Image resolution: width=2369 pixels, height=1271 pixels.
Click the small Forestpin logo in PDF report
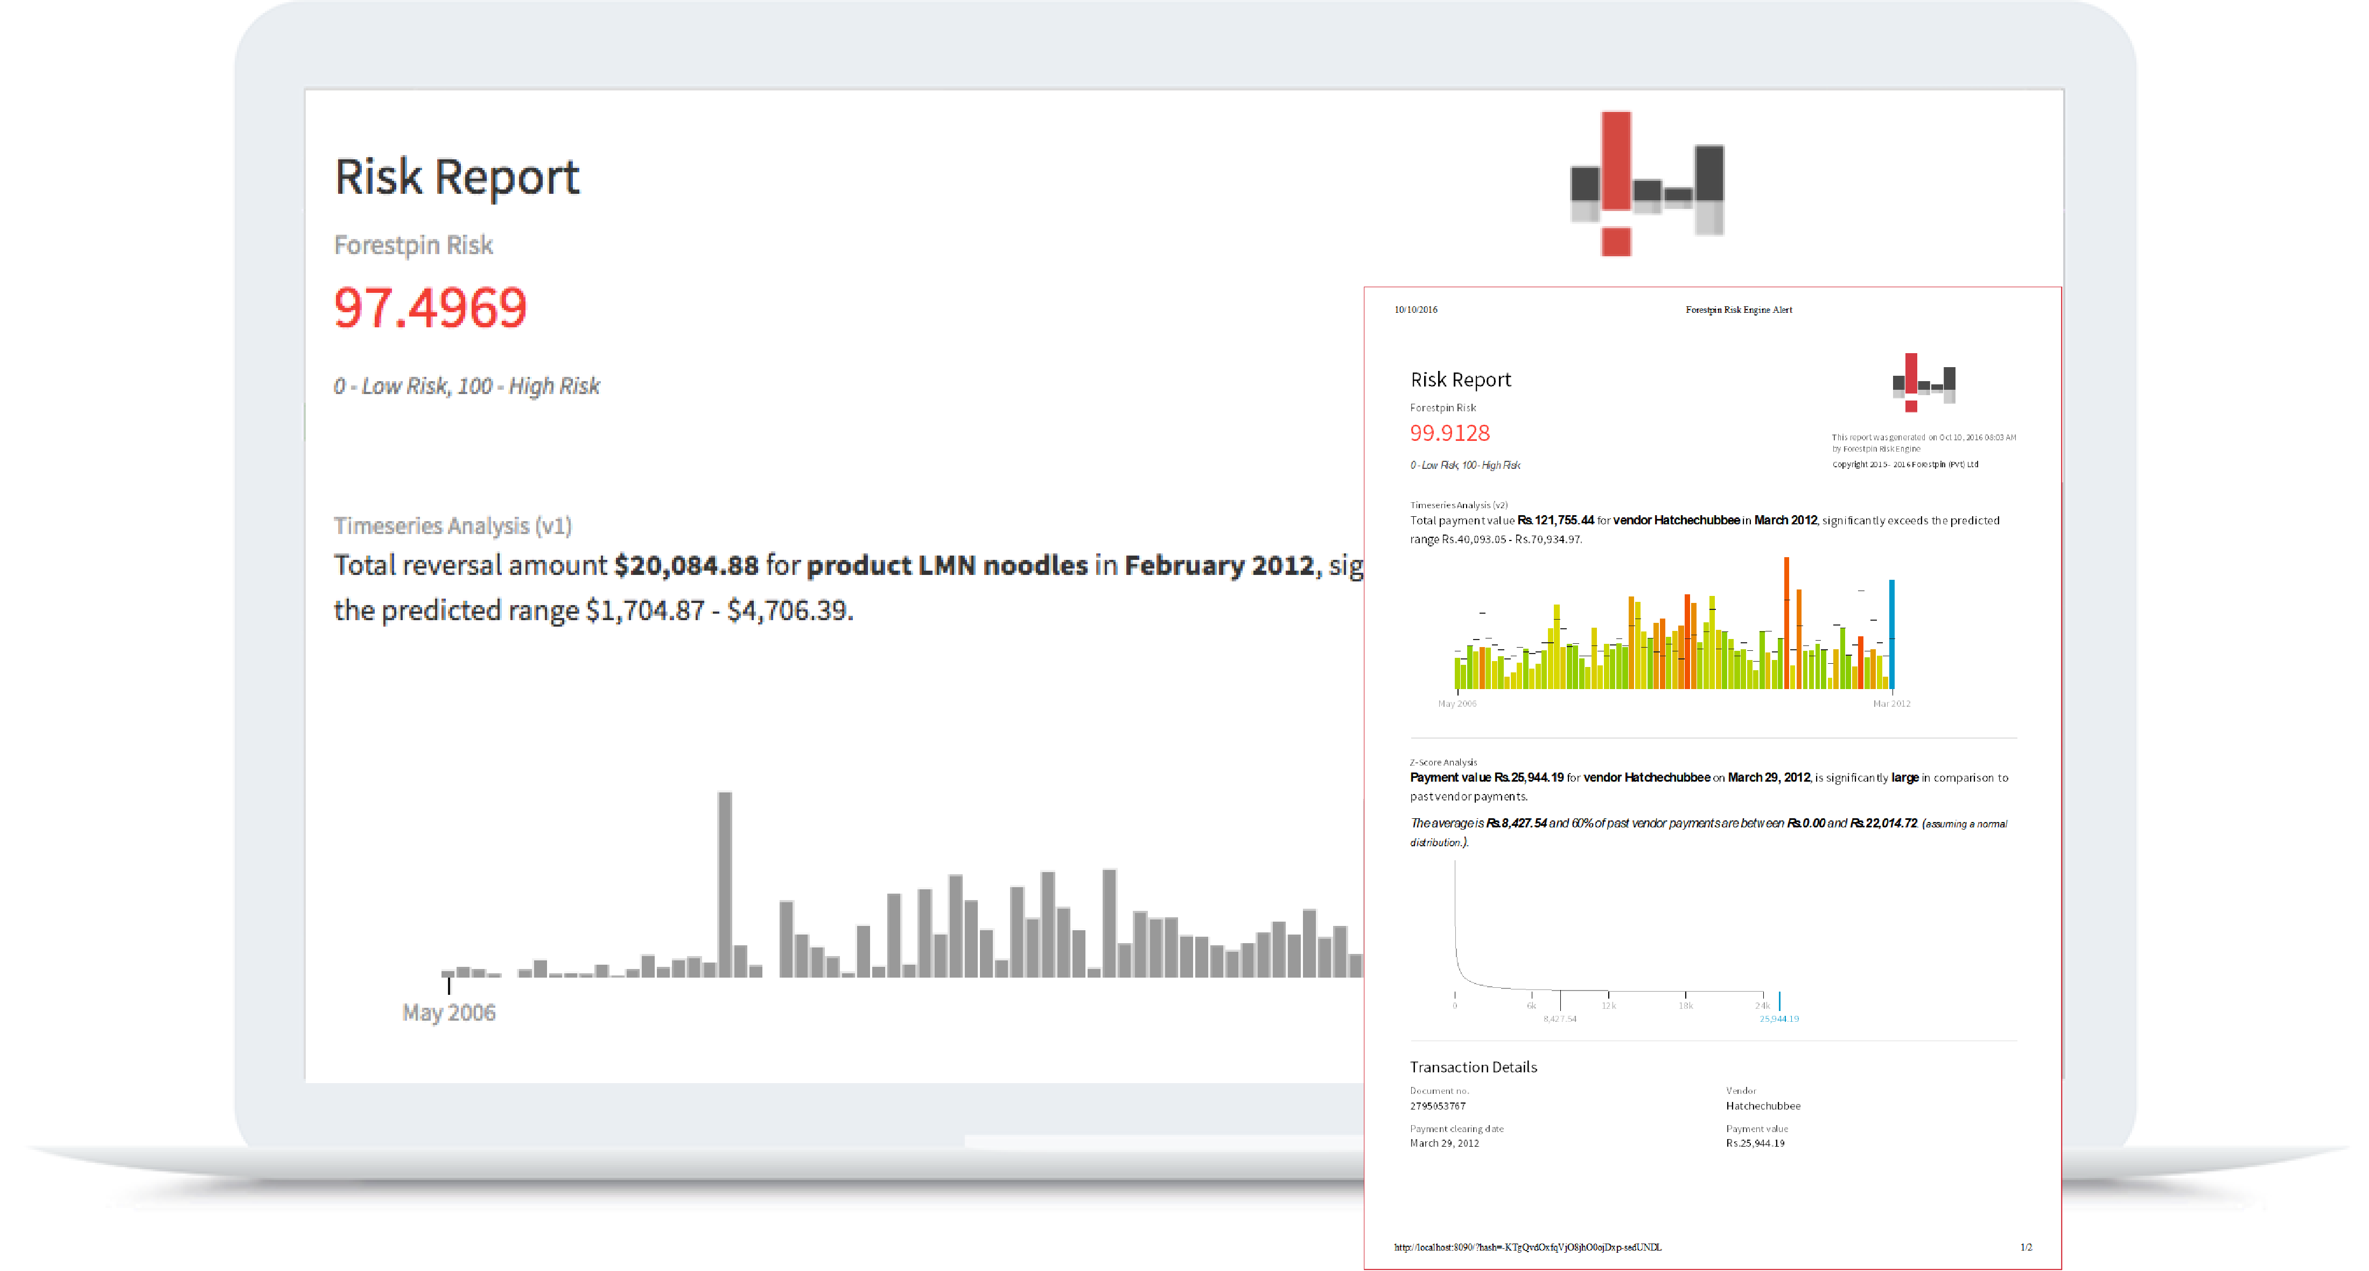pos(1923,383)
